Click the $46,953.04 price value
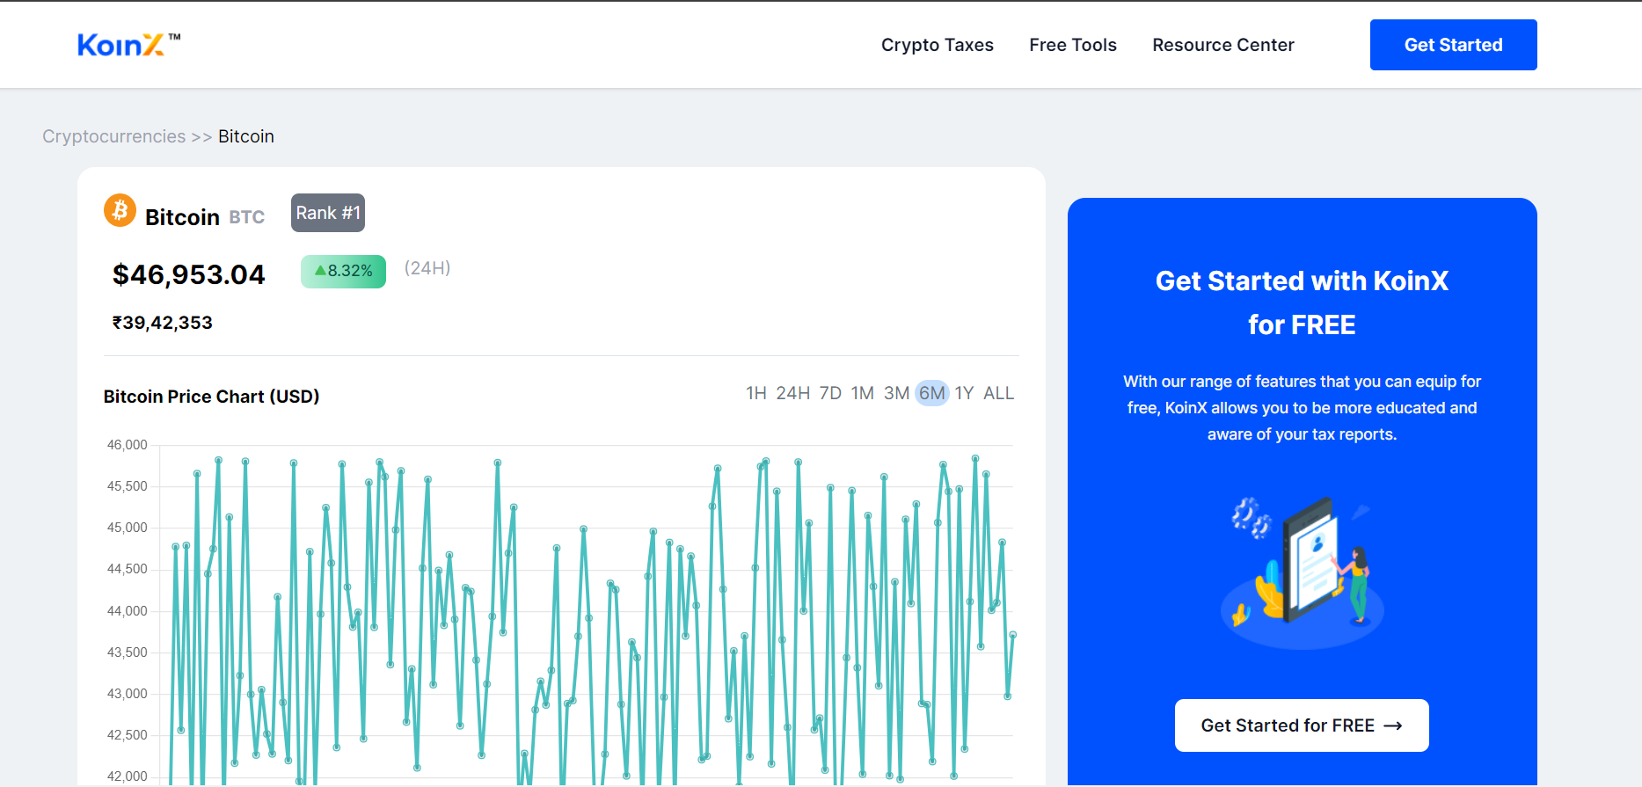1642x787 pixels. point(188,274)
